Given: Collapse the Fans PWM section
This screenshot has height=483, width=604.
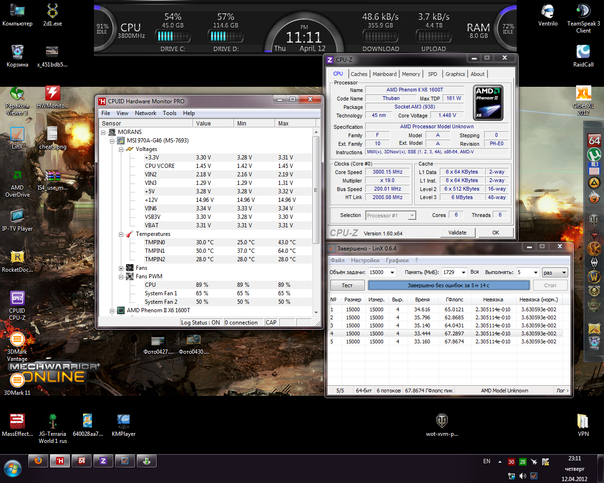Looking at the screenshot, I should [121, 276].
